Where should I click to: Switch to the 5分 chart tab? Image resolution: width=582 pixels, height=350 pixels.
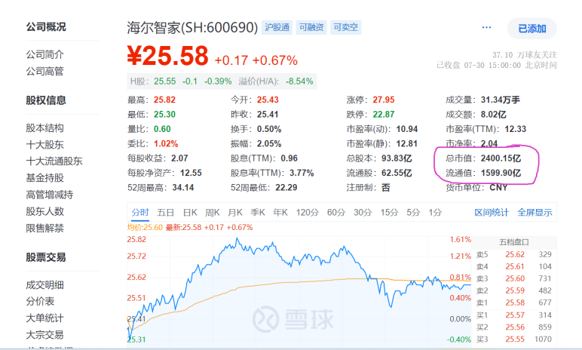click(x=413, y=213)
